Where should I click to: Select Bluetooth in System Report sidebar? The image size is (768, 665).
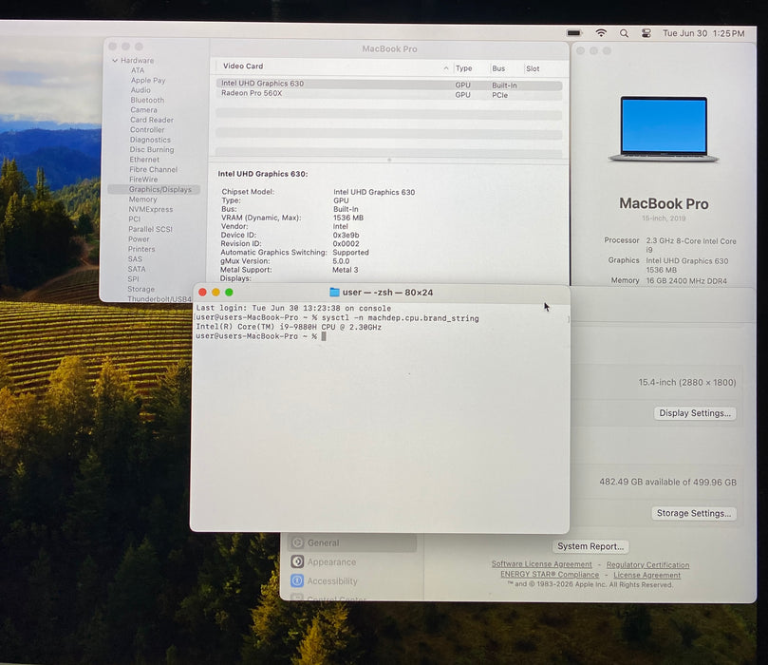click(x=147, y=100)
